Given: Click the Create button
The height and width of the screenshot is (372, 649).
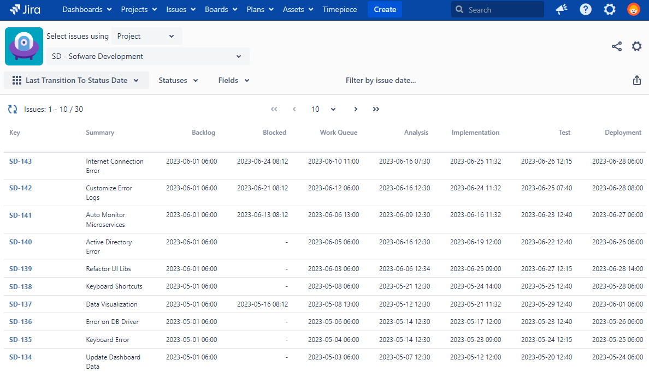Looking at the screenshot, I should [385, 9].
